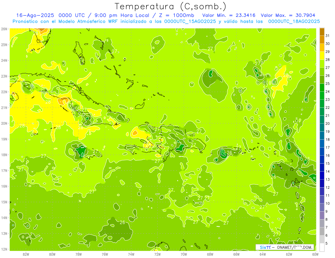Click the brown color bar segment above 31
Screen dimensions: 335x258
[322, 32]
